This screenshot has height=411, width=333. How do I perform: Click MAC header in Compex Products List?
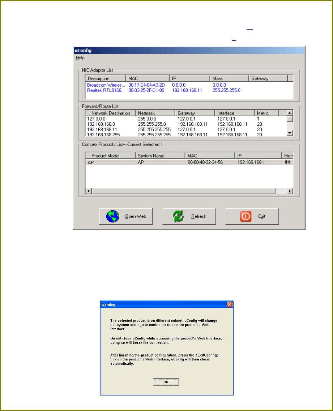210,156
